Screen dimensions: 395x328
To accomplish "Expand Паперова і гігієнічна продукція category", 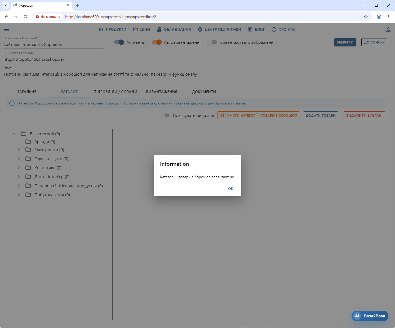I will click(x=19, y=186).
